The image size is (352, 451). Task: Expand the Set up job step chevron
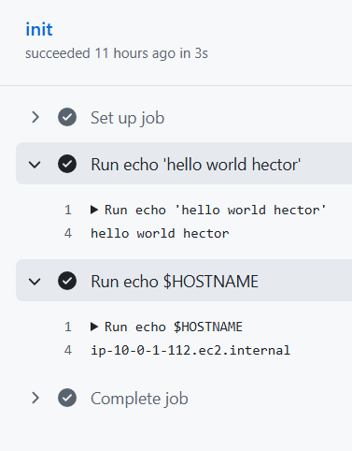point(35,117)
